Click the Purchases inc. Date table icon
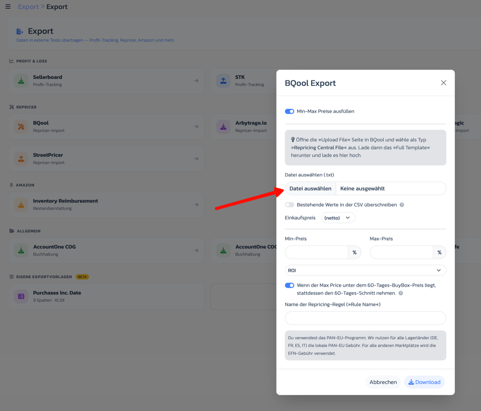 tap(21, 297)
